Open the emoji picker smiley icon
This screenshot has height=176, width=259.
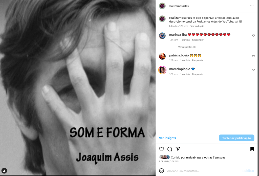[x=161, y=171]
